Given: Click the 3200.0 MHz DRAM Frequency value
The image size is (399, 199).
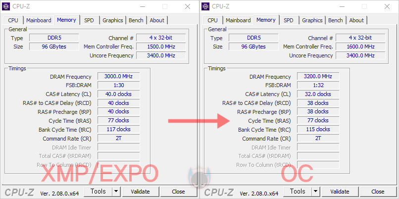Looking at the screenshot, I should [x=318, y=76].
